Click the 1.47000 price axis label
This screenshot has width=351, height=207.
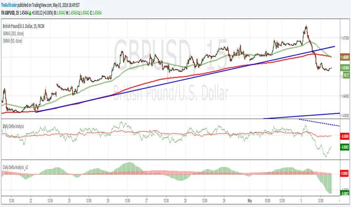[345, 38]
